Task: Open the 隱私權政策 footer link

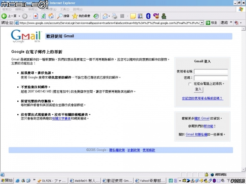Action: click(x=117, y=150)
